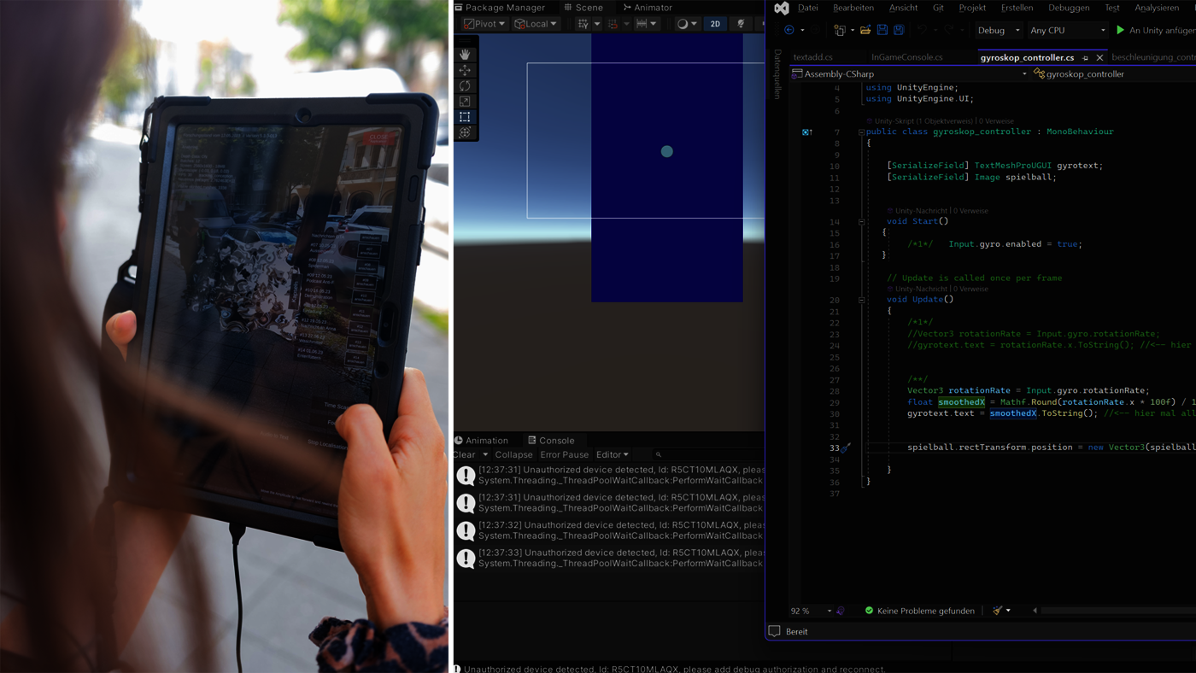1196x673 pixels.
Task: Select the Rotate tool in Unity Scene
Action: point(465,85)
